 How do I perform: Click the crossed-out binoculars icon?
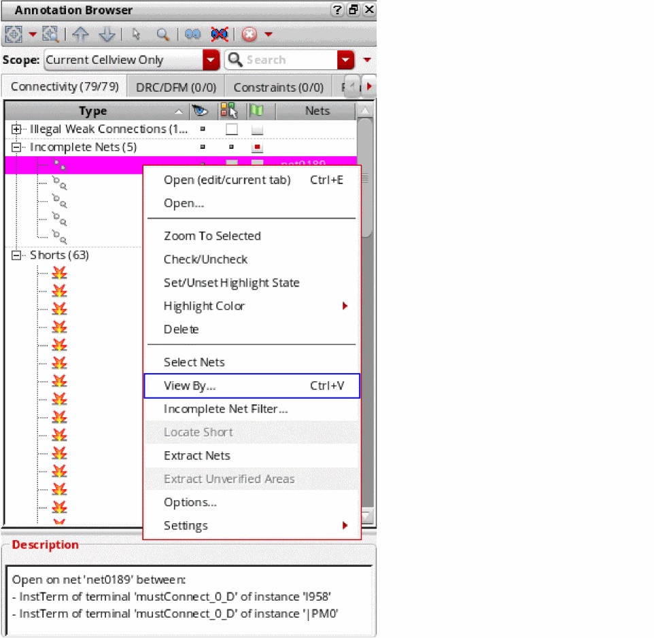pos(219,34)
